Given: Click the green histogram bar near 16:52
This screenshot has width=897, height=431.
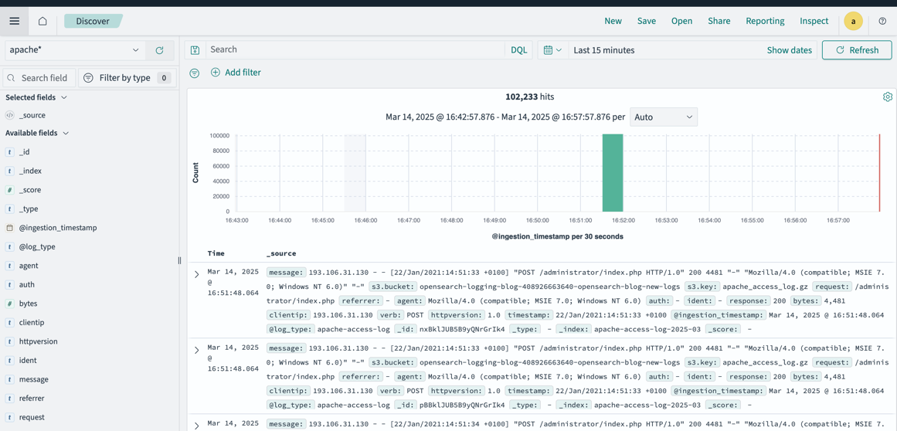Looking at the screenshot, I should (613, 173).
